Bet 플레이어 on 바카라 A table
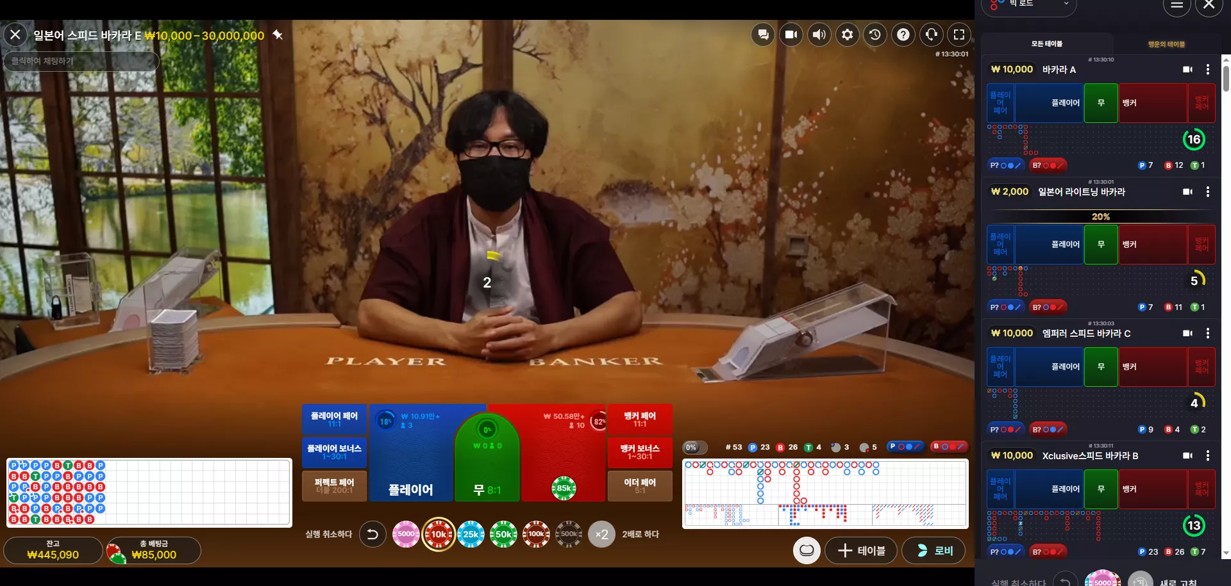This screenshot has width=1231, height=586. tap(1050, 102)
